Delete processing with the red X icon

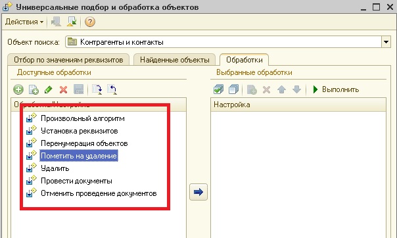point(63,89)
